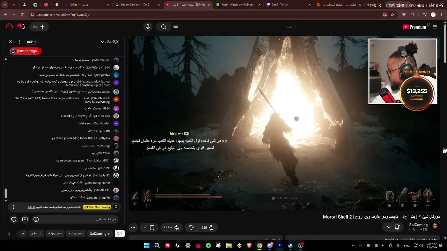Open the browser extensions puzzle icon
Image resolution: width=447 pixels, height=251 pixels.
(x=412, y=15)
